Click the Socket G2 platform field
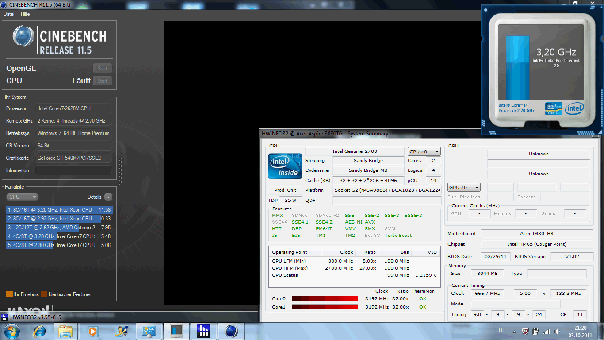 [x=387, y=190]
